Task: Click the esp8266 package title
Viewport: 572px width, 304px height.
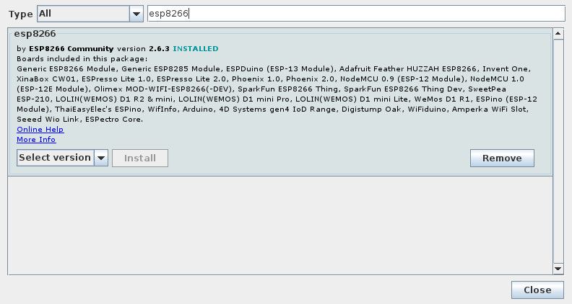Action: (35, 33)
